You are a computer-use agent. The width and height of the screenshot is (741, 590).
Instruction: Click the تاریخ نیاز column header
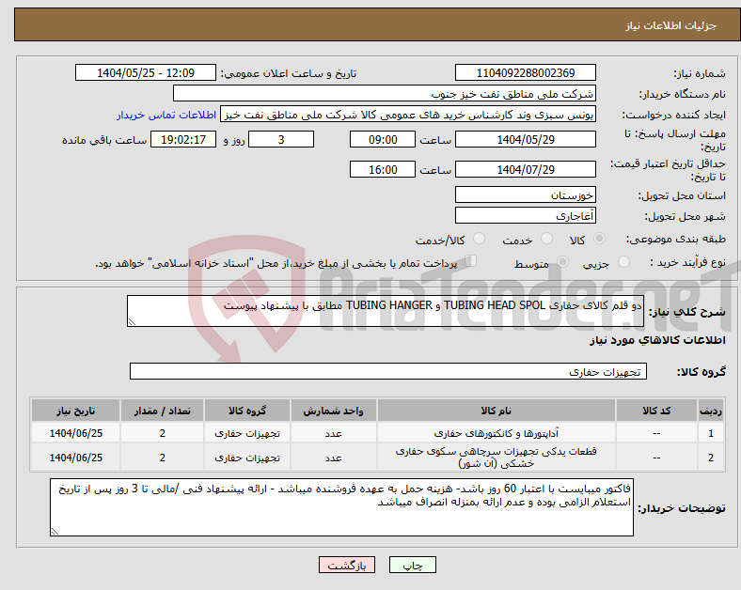(75, 411)
